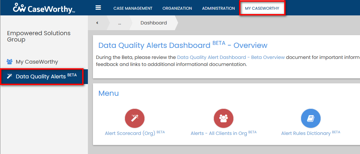Switch to the My CaseWorthy top menu
360x154 pixels.
[262, 8]
